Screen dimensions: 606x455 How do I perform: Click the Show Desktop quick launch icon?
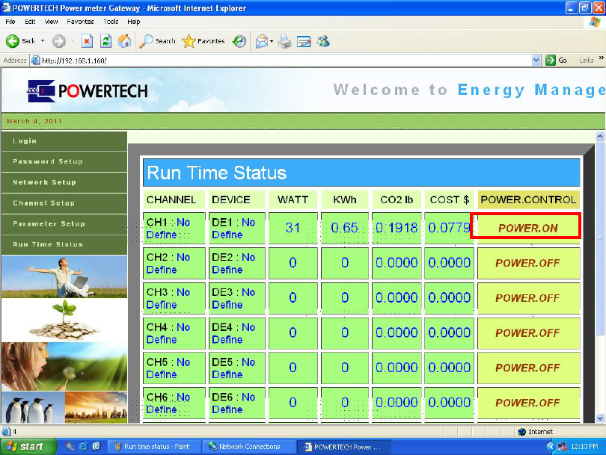(70, 447)
